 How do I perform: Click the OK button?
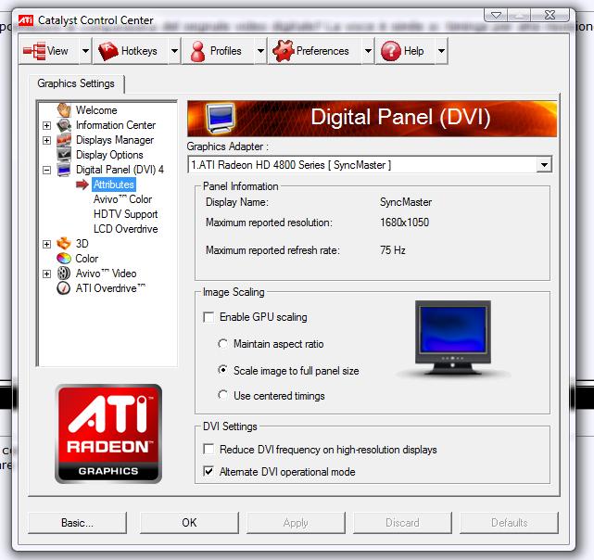click(189, 523)
